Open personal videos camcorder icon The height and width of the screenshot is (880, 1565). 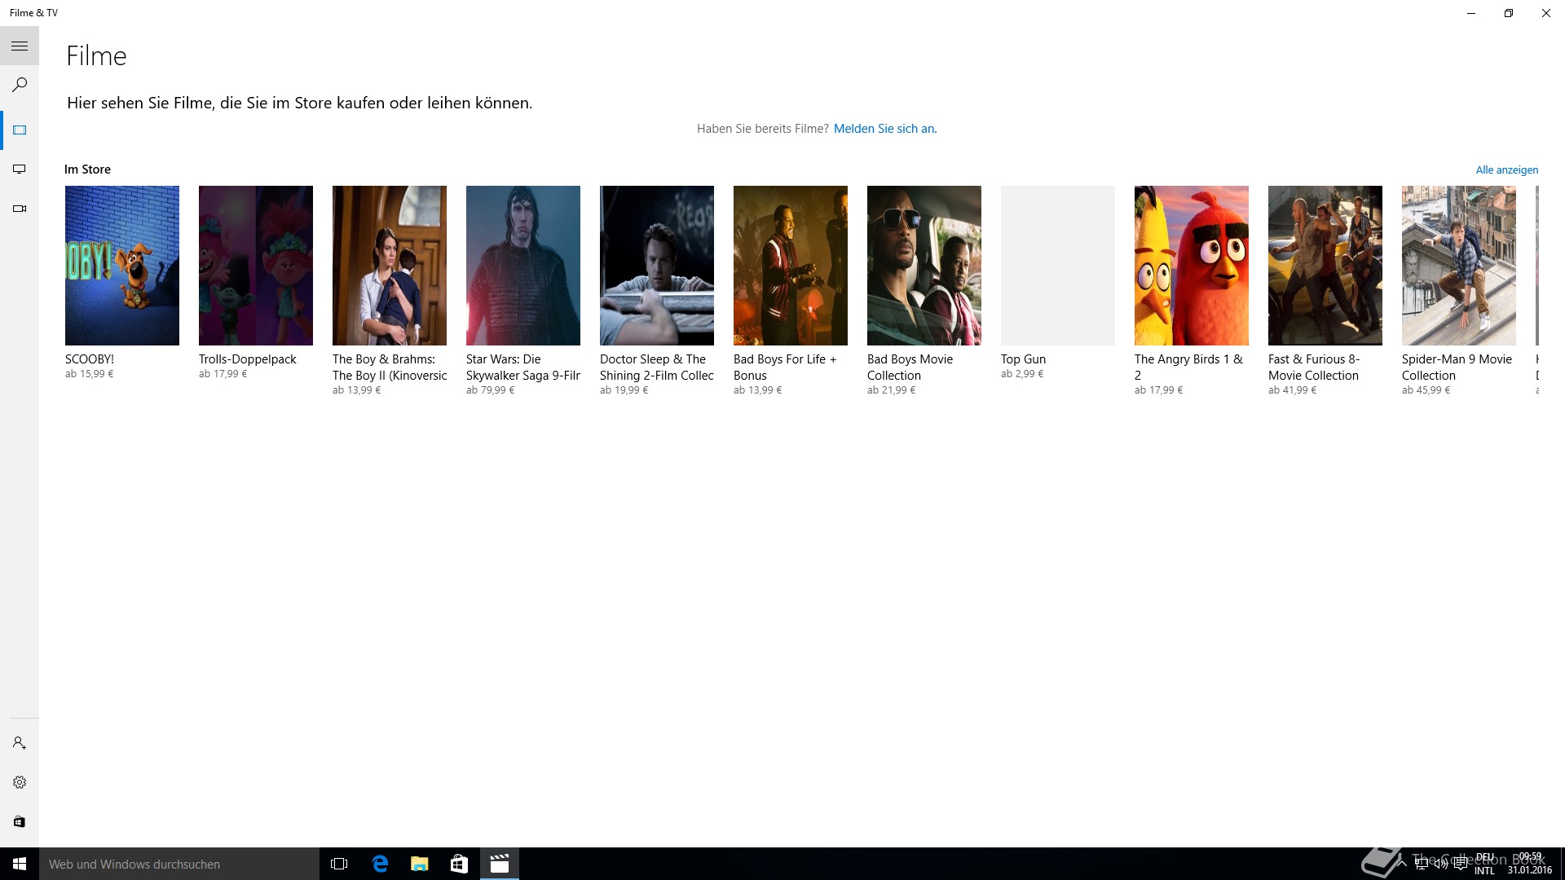point(20,209)
